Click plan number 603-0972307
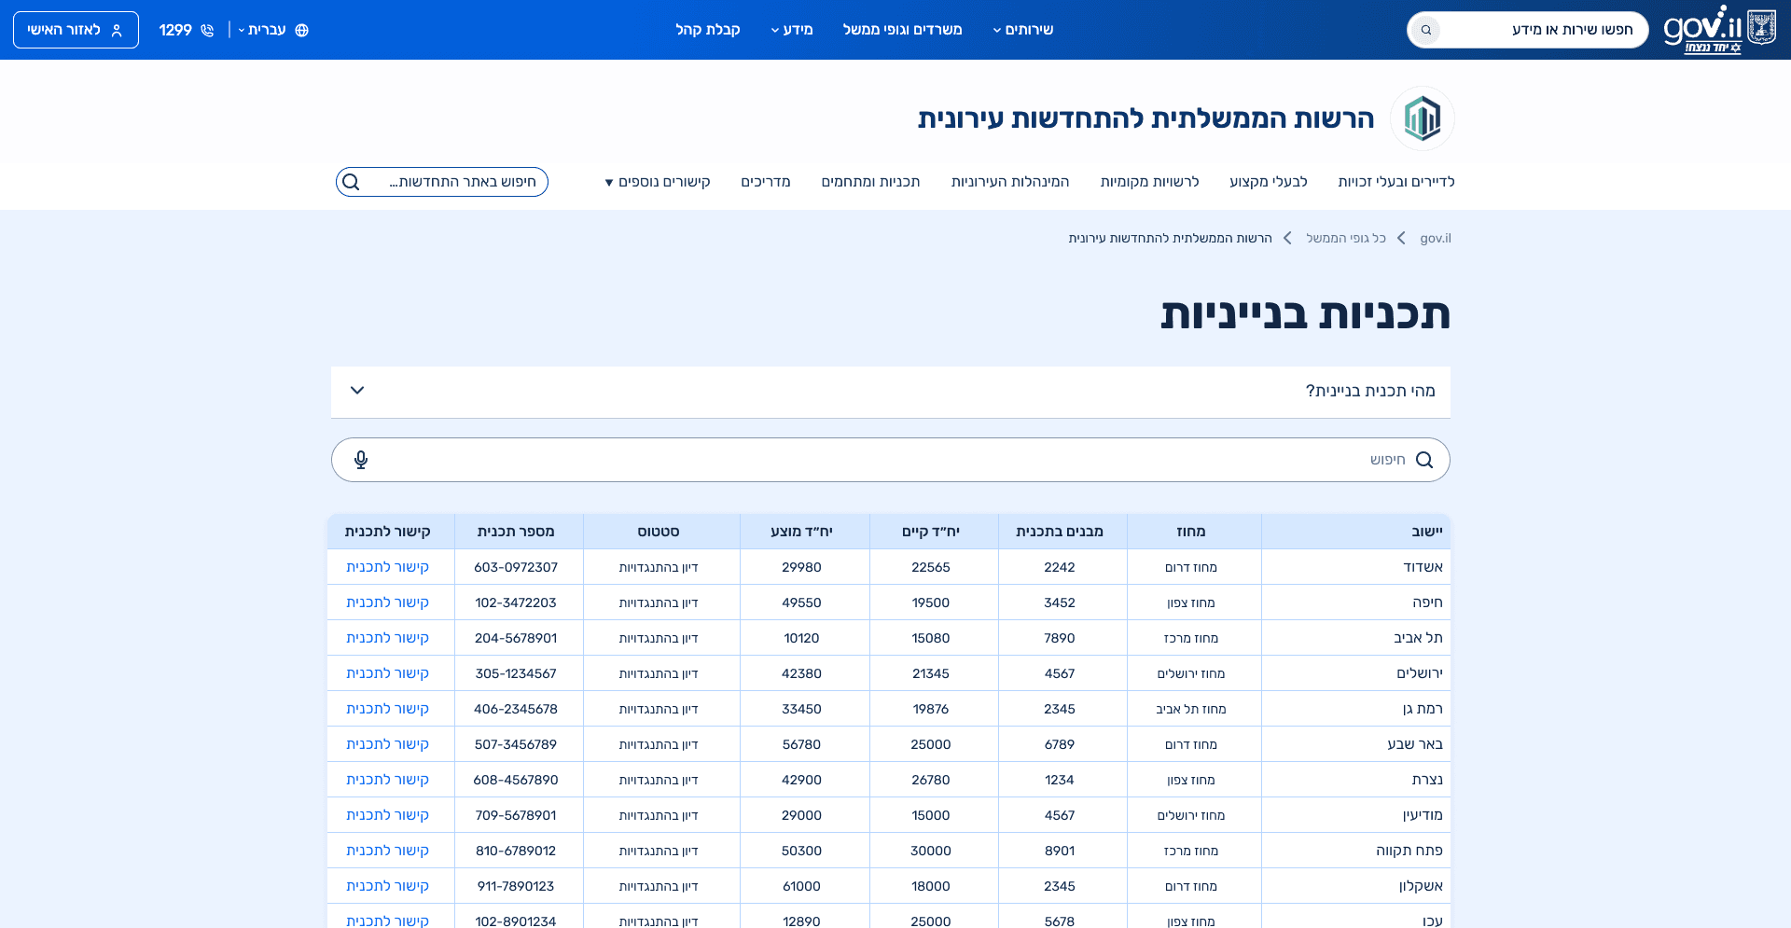Viewport: 1791px width, 928px height. point(516,567)
